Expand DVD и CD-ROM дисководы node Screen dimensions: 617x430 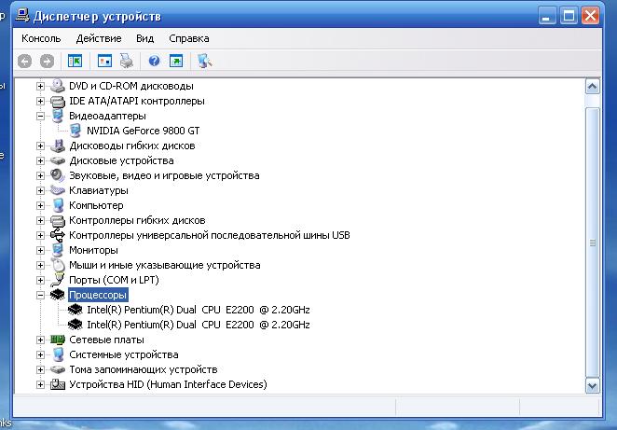(40, 86)
